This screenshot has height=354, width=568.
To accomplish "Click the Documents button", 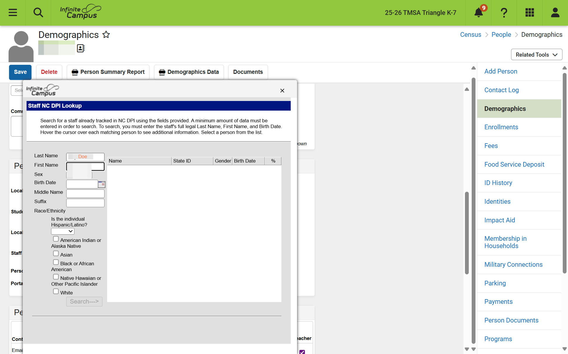I will point(248,72).
